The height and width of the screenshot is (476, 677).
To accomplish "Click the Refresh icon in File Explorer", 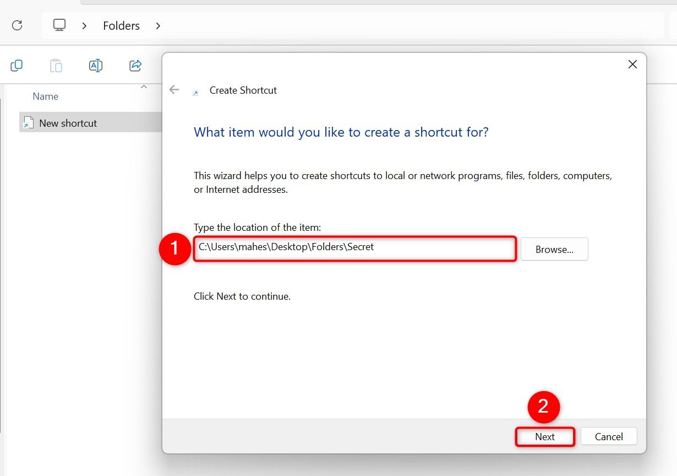I will pos(17,25).
